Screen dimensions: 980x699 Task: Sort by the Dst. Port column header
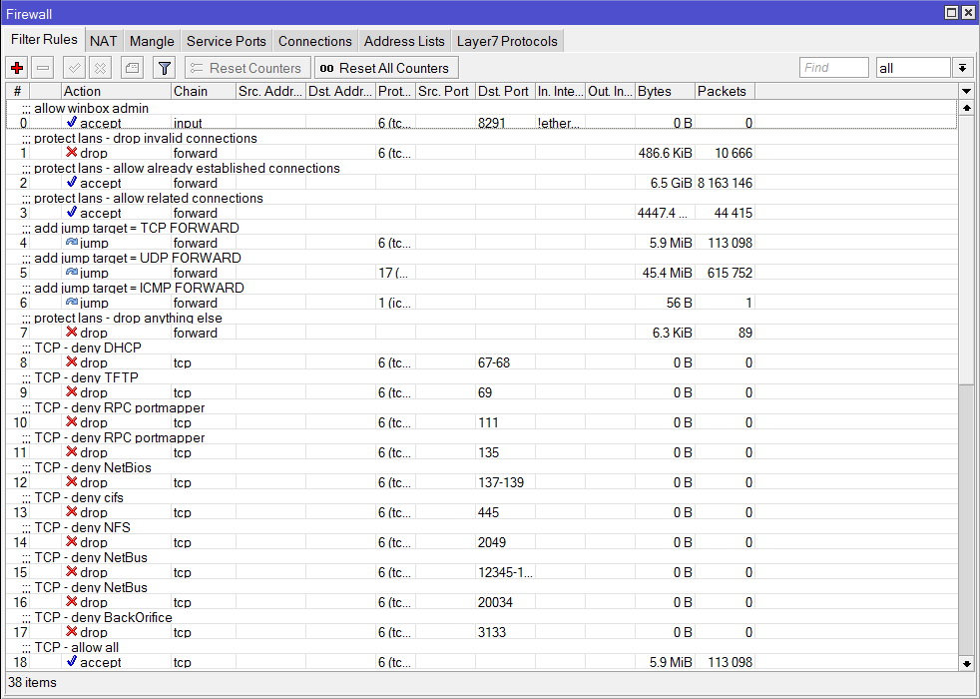pos(505,91)
